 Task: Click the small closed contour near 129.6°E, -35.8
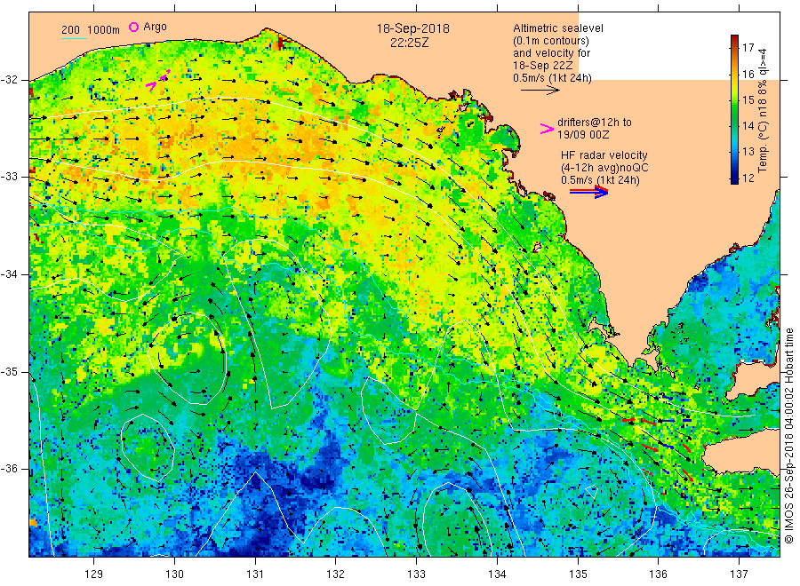point(148,447)
